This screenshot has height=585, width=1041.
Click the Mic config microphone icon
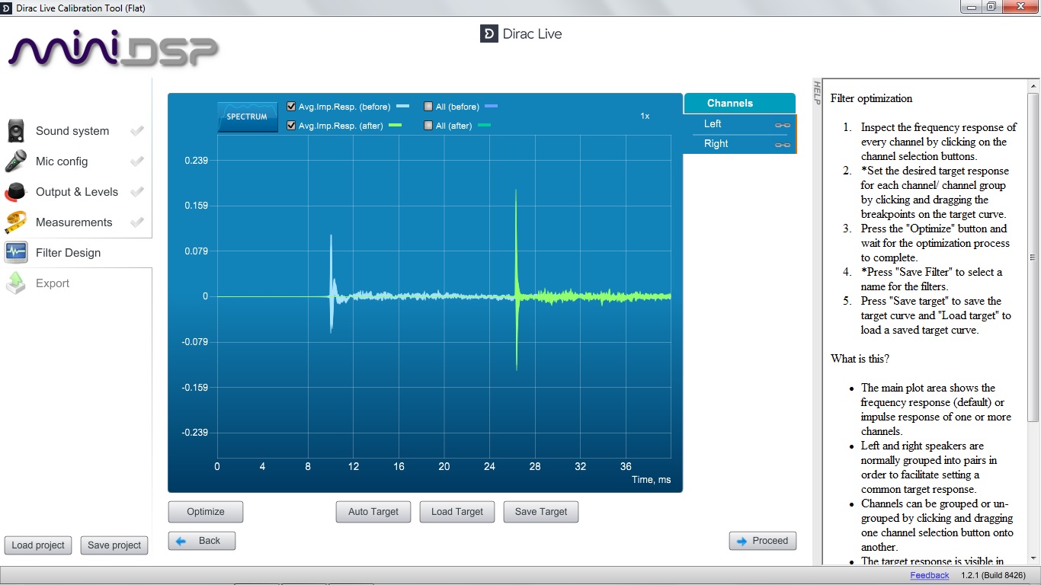coord(16,161)
